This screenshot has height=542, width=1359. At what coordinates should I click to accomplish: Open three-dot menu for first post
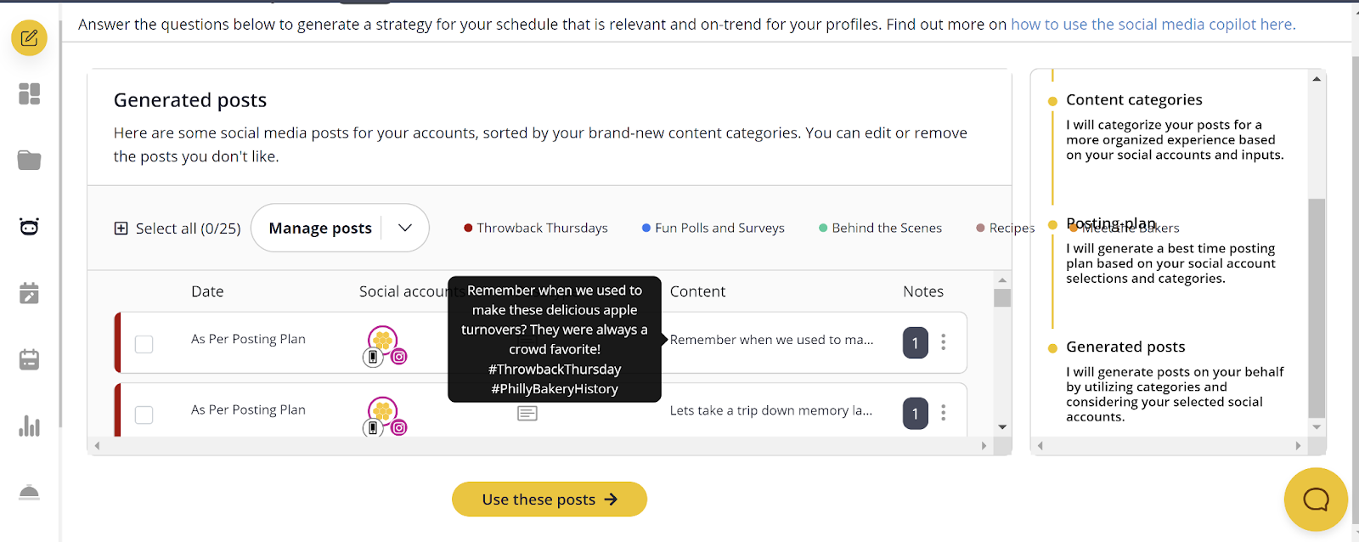(x=944, y=342)
